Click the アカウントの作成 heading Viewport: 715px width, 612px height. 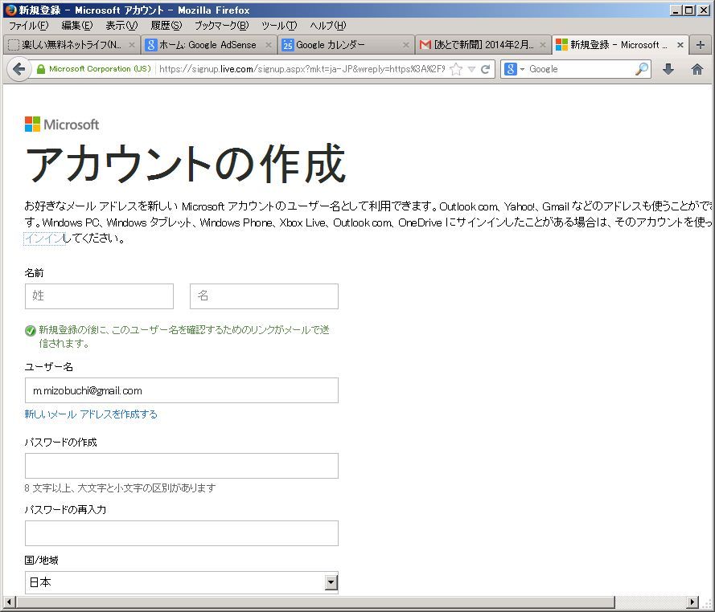(185, 164)
